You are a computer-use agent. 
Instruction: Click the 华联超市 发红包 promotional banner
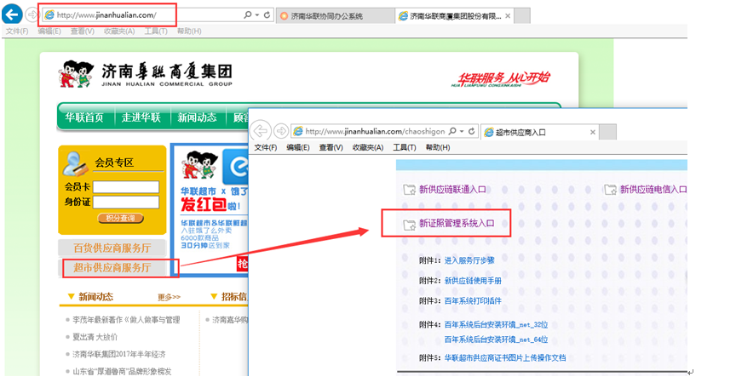[211, 210]
